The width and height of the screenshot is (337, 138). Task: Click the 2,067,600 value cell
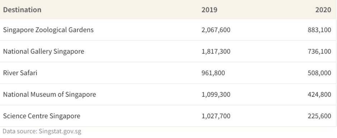(216, 30)
